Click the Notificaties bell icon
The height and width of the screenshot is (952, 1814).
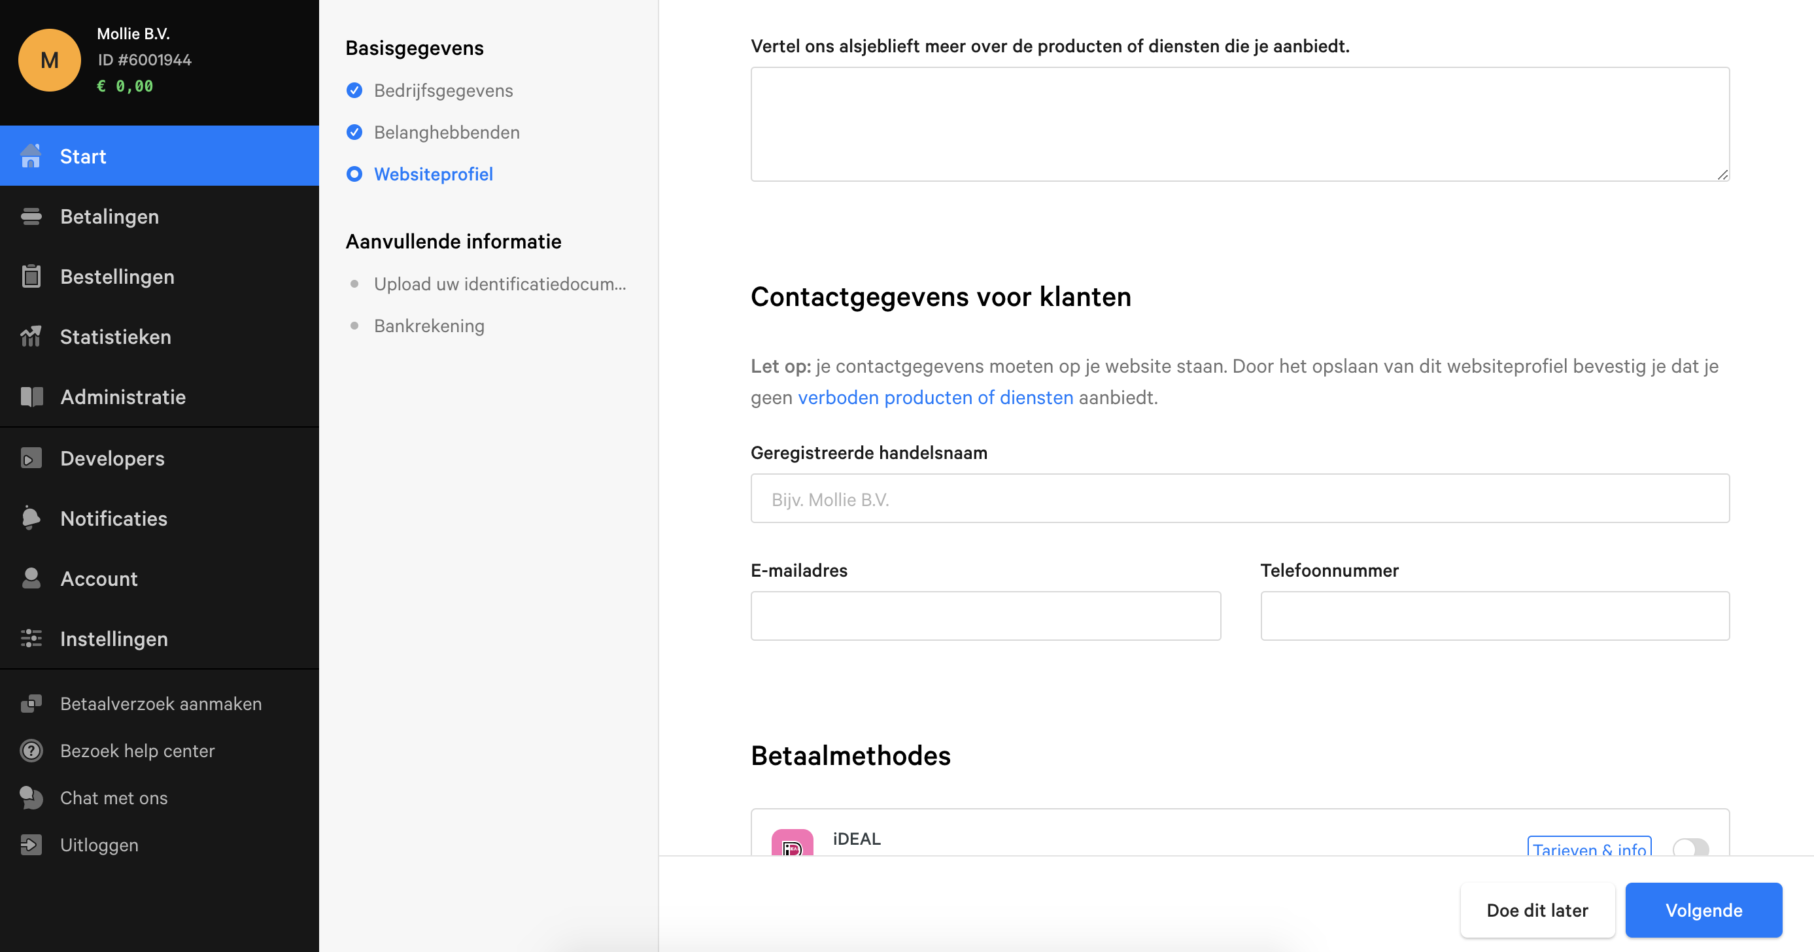point(31,518)
